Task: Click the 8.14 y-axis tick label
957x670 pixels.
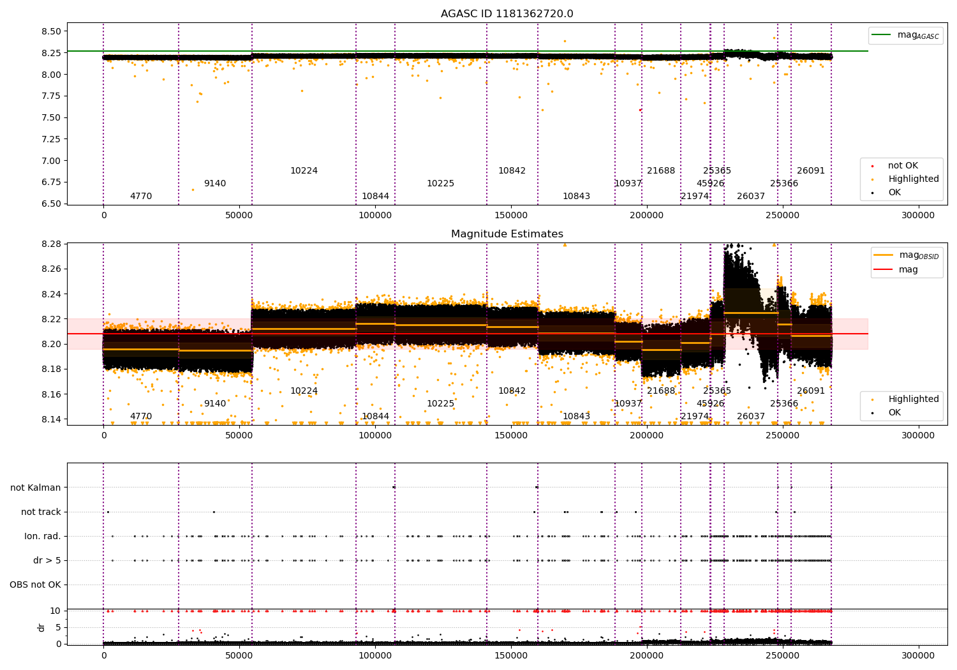Action: tap(51, 420)
